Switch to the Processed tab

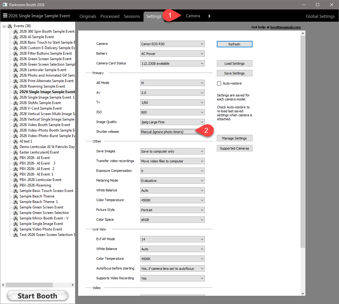(x=110, y=16)
